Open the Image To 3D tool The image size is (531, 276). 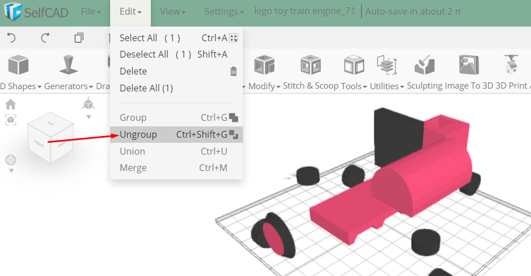(469, 64)
